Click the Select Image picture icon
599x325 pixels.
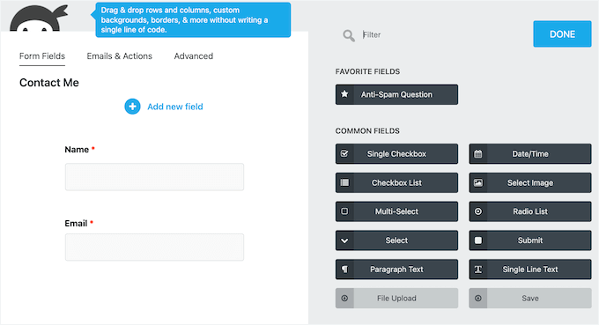478,182
